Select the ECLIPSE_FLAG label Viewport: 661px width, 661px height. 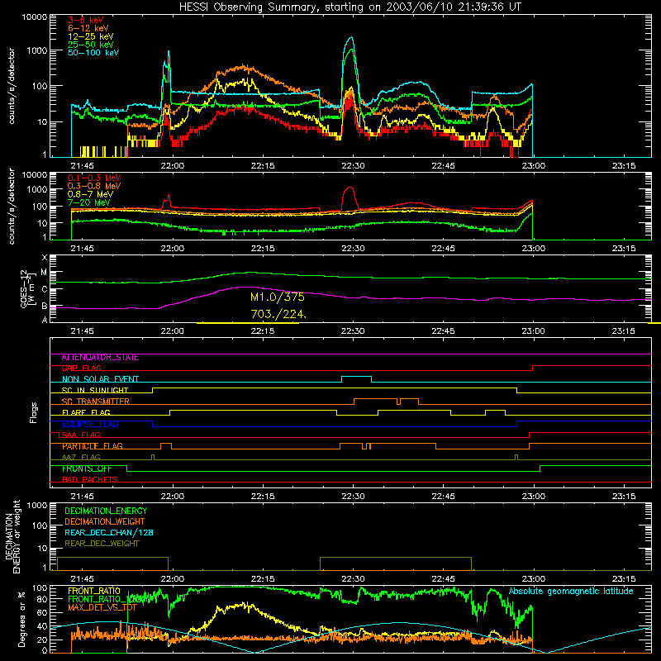(x=90, y=424)
